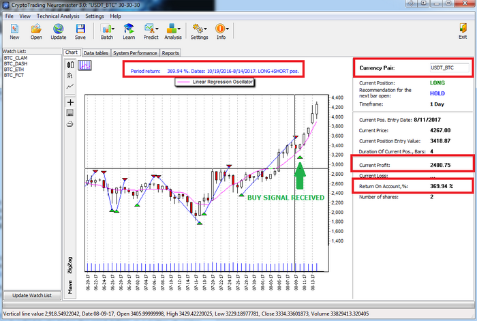Screen dimensions: 477x321
Task: Click the Current Profit 2480.75 value
Action: pyautogui.click(x=440, y=165)
